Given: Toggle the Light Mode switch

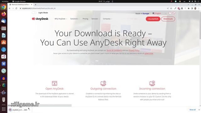Looking at the screenshot, I should (34, 13).
